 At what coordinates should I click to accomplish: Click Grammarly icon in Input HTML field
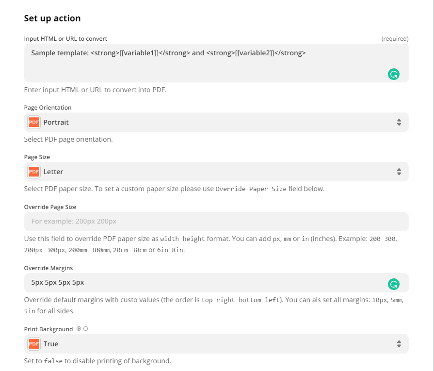click(x=394, y=74)
